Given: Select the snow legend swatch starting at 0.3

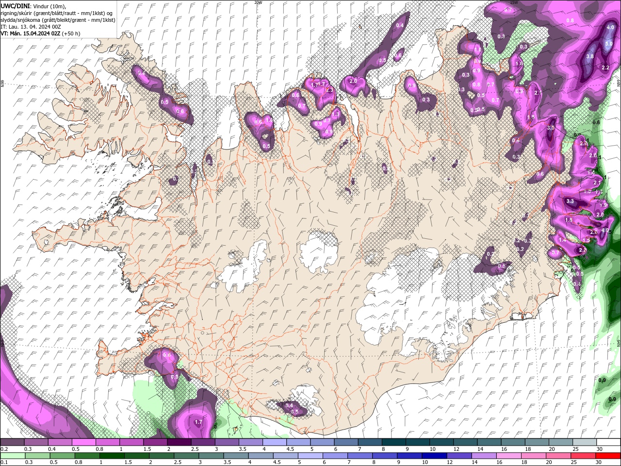Looking at the screenshot, I should [x=36, y=442].
